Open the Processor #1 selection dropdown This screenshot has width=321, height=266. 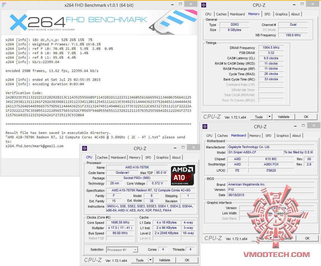pos(122,249)
